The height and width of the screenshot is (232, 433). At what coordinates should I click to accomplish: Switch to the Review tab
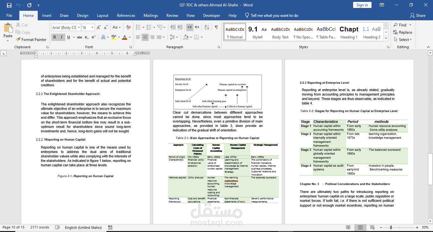172,15
